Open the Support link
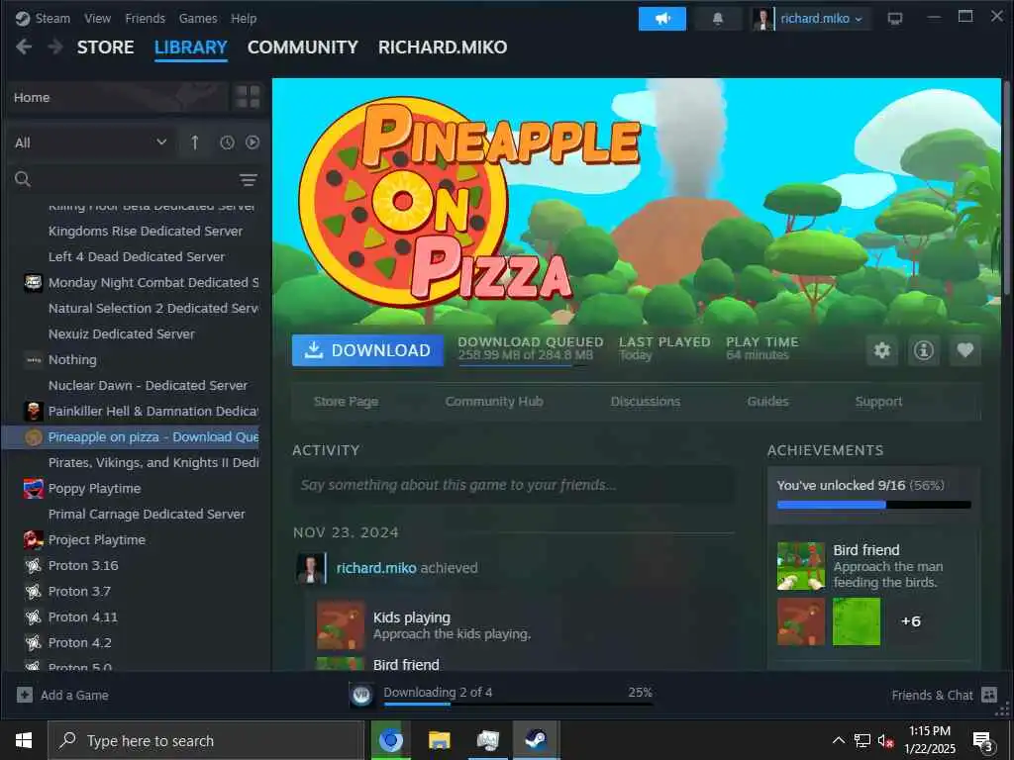This screenshot has height=760, width=1014. (878, 402)
